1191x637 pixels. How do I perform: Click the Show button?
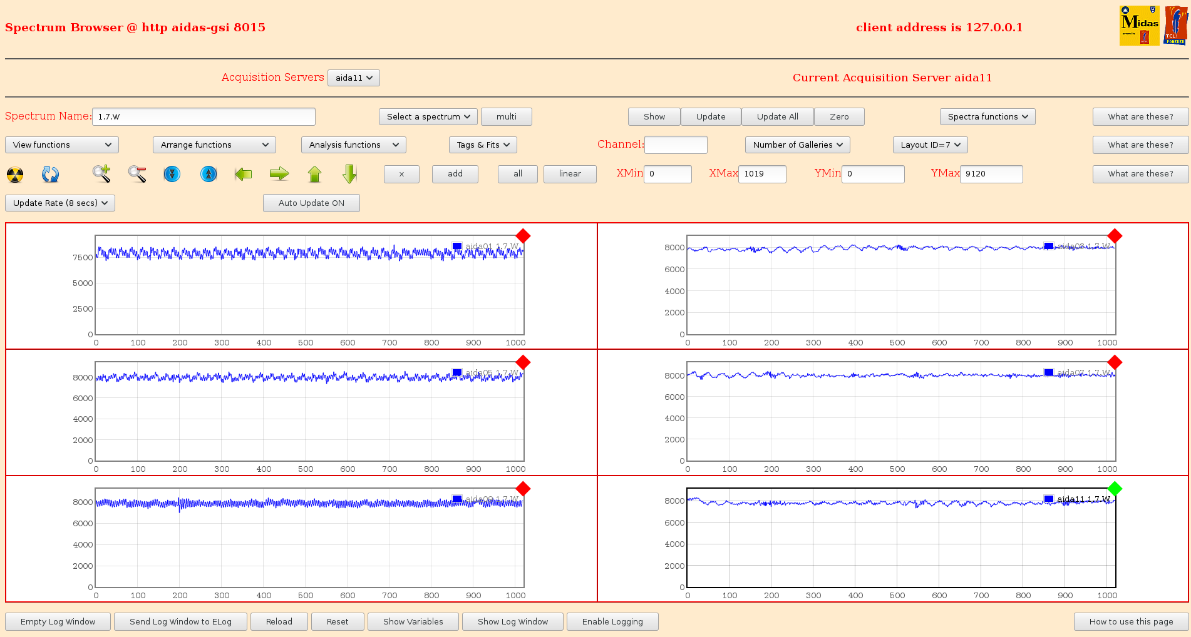[654, 117]
